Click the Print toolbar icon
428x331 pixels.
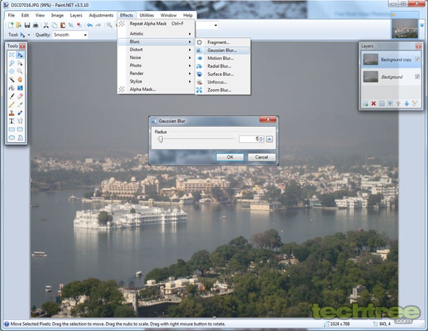35,26
